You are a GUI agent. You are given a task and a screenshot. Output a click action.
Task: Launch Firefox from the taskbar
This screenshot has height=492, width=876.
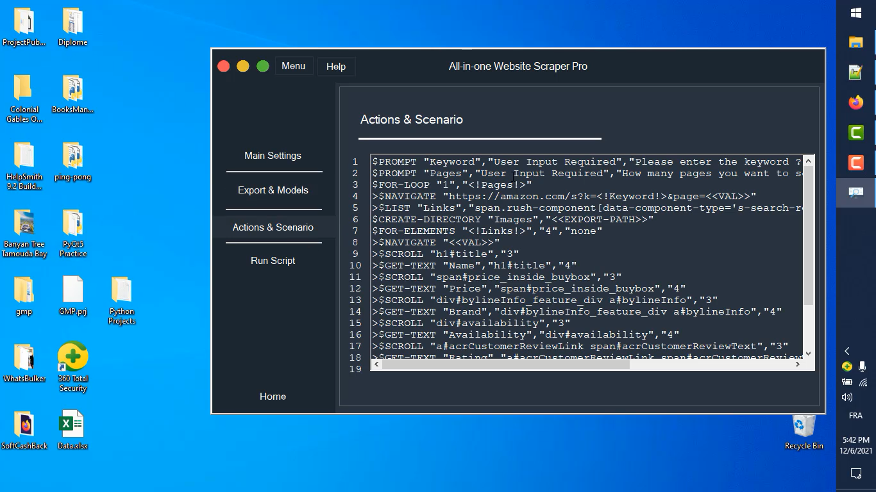[856, 101]
